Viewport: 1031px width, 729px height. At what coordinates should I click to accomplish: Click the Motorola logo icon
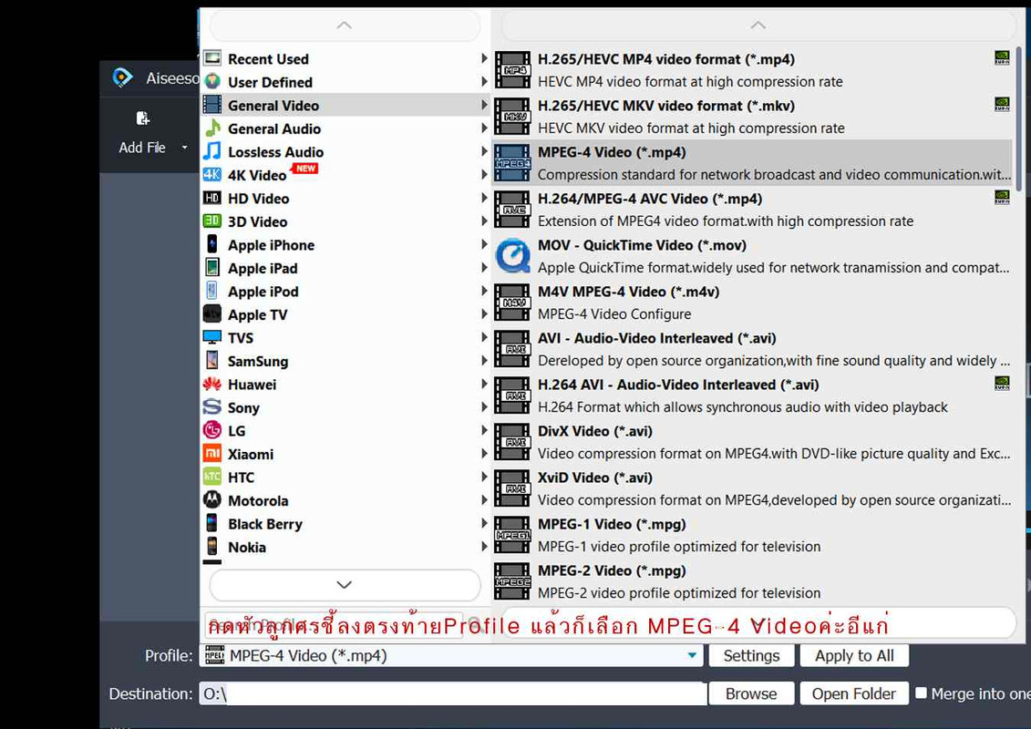(x=212, y=500)
